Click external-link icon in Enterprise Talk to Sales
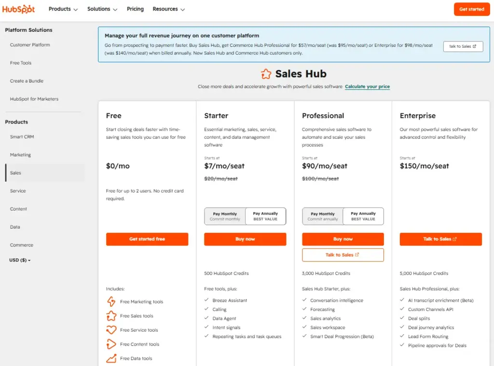494x366 pixels. [454, 239]
